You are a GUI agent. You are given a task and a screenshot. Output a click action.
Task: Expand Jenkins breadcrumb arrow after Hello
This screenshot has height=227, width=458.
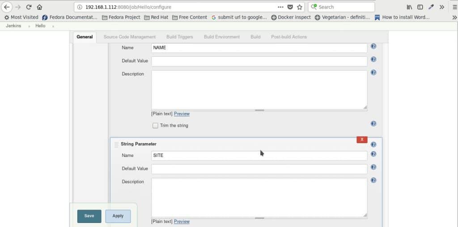click(x=53, y=26)
